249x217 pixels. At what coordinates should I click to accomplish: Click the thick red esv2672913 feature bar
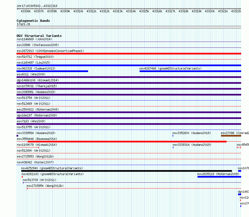pyautogui.click(x=129, y=54)
